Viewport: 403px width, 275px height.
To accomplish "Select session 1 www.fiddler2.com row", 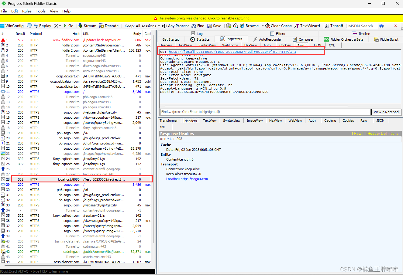I will point(76,40).
